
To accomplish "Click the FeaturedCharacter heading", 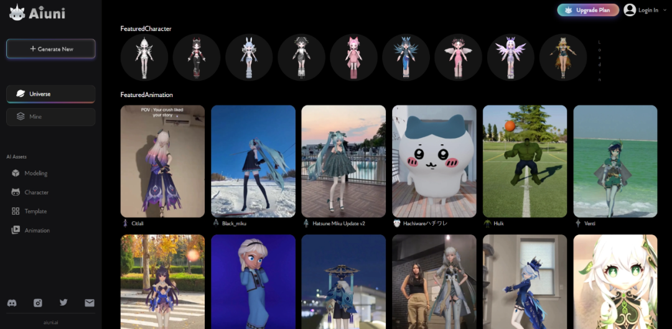I will click(146, 29).
